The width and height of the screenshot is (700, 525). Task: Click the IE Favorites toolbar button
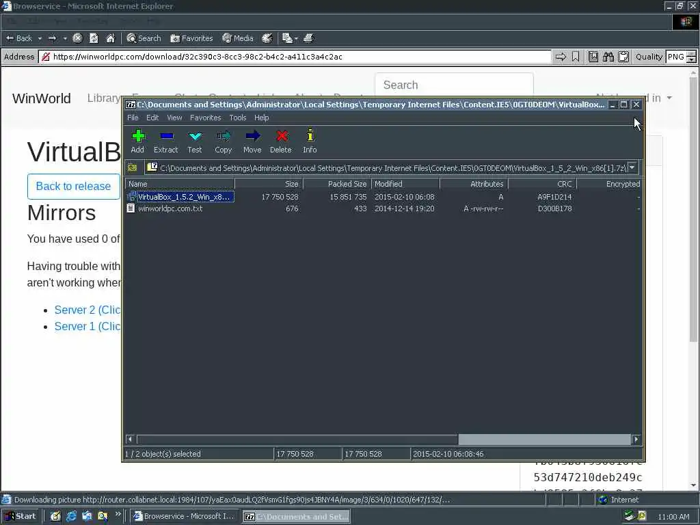pos(191,38)
